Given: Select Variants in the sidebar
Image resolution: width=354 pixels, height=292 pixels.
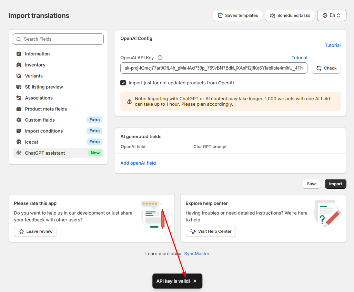Looking at the screenshot, I should 58,76.
